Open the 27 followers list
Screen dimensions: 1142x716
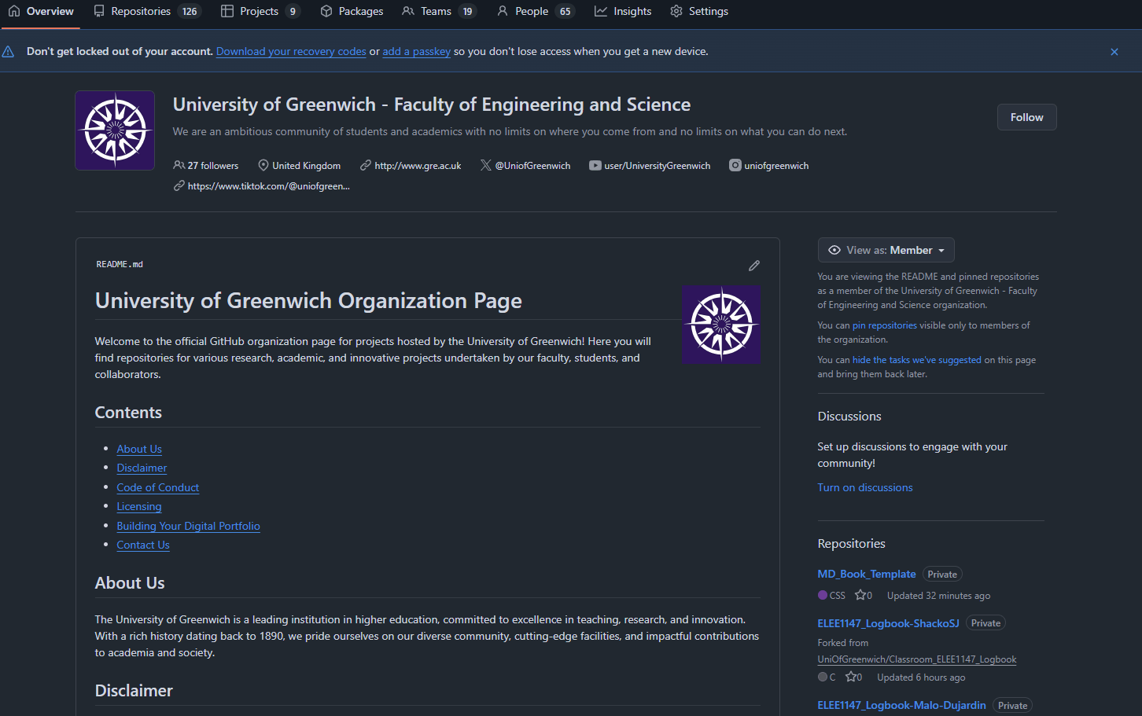tap(206, 166)
